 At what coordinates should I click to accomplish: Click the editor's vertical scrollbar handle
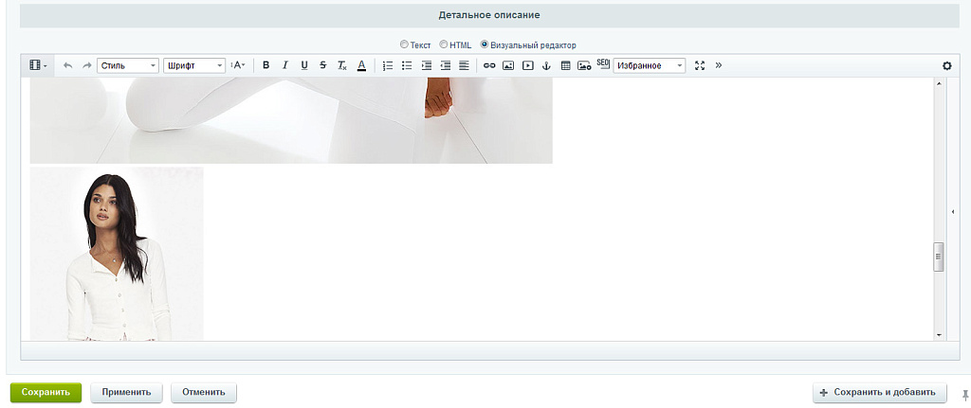939,257
